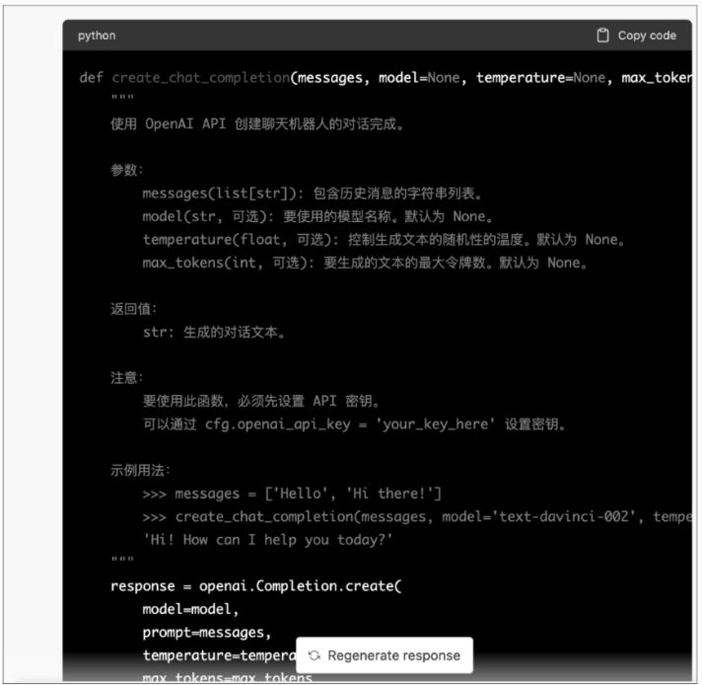
Task: Click the create_chat_completion function name
Action: (200, 78)
